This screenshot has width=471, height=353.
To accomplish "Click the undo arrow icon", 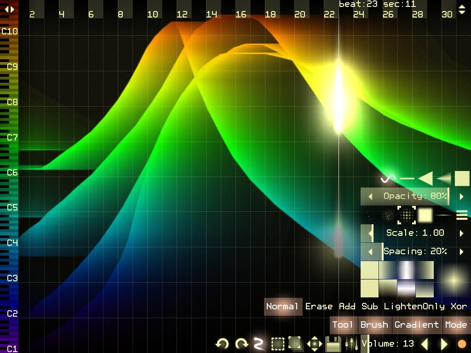I will point(222,343).
